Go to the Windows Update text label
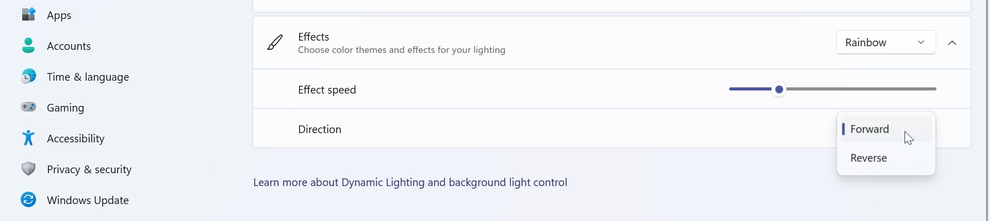 (x=88, y=200)
